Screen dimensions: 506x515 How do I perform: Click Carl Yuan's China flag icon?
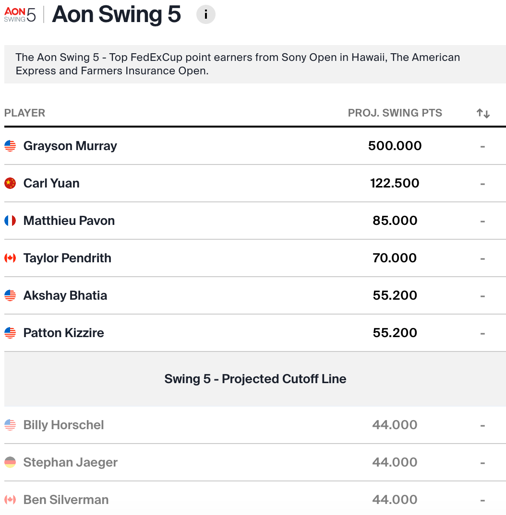(10, 183)
